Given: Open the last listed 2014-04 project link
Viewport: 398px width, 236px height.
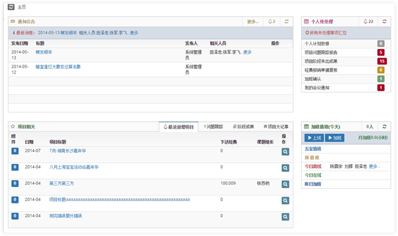Looking at the screenshot, I should click(66, 216).
